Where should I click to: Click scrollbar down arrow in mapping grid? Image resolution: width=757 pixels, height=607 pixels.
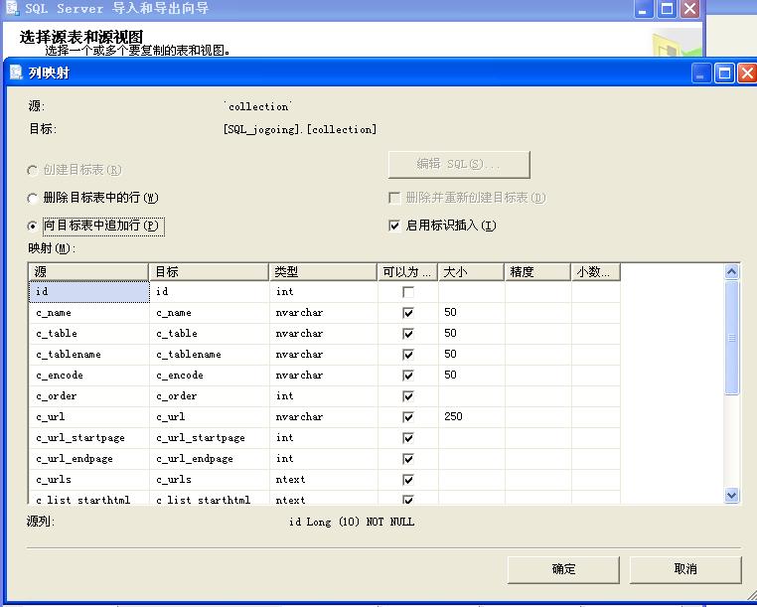point(732,495)
